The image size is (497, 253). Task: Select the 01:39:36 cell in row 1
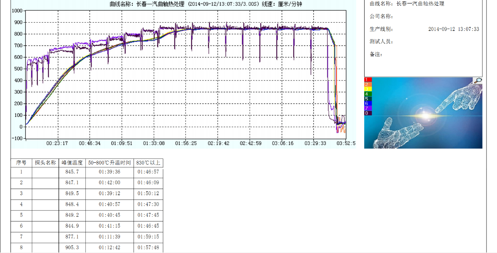[x=110, y=172]
